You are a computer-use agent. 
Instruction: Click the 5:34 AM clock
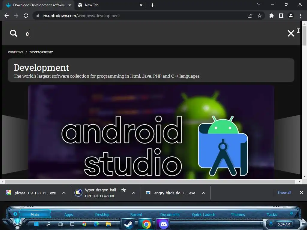[284, 224]
